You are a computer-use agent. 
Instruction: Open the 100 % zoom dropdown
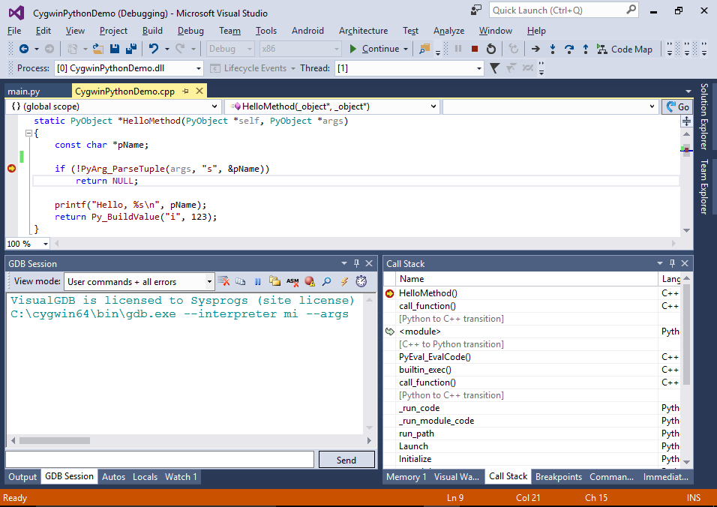(x=45, y=244)
